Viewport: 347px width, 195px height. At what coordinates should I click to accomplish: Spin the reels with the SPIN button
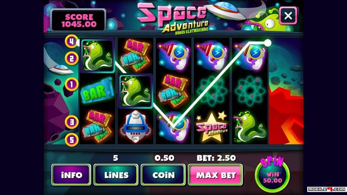pos(272,174)
